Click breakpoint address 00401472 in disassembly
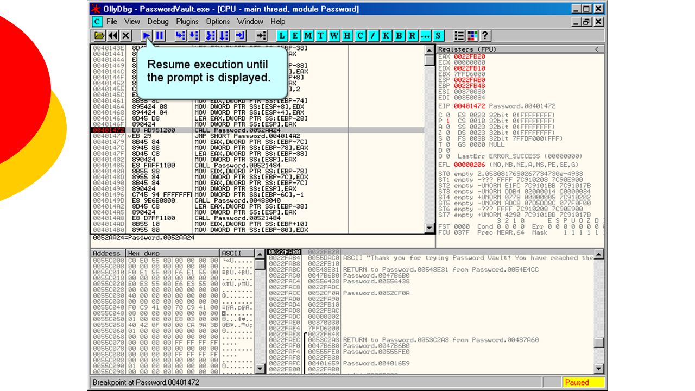This screenshot has width=695, height=391. point(109,130)
